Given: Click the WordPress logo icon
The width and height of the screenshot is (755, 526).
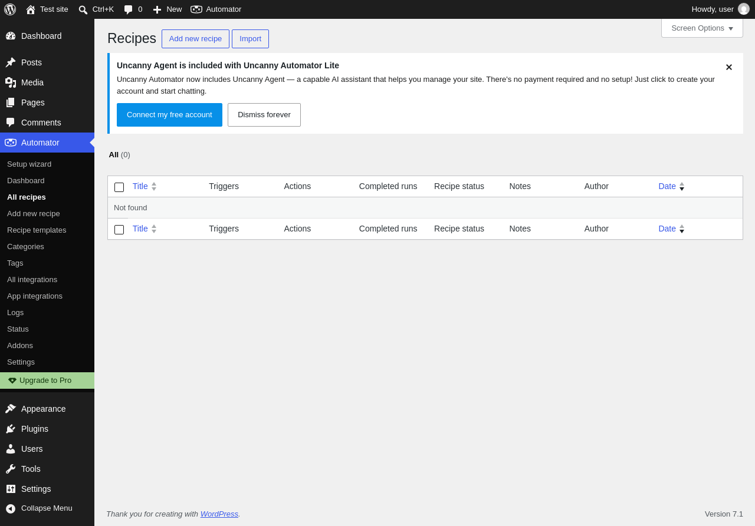Looking at the screenshot, I should point(10,9).
